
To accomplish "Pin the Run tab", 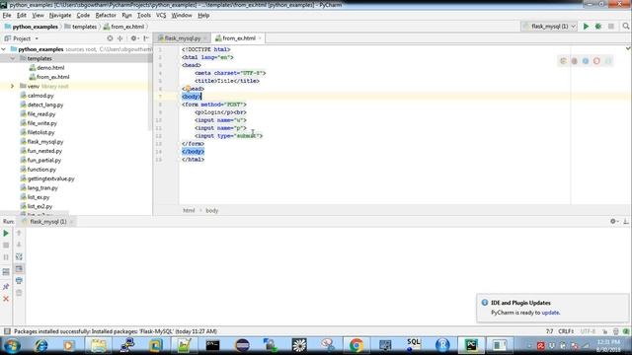I will (x=6, y=287).
